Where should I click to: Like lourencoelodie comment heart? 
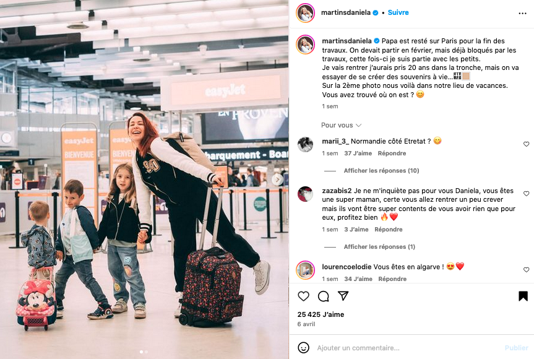[x=526, y=270]
